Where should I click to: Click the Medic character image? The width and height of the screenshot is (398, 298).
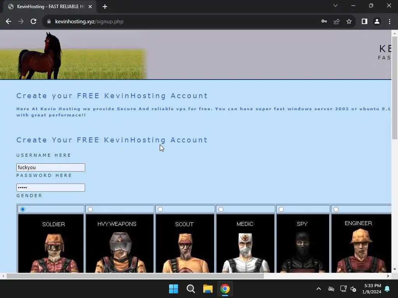(246, 243)
